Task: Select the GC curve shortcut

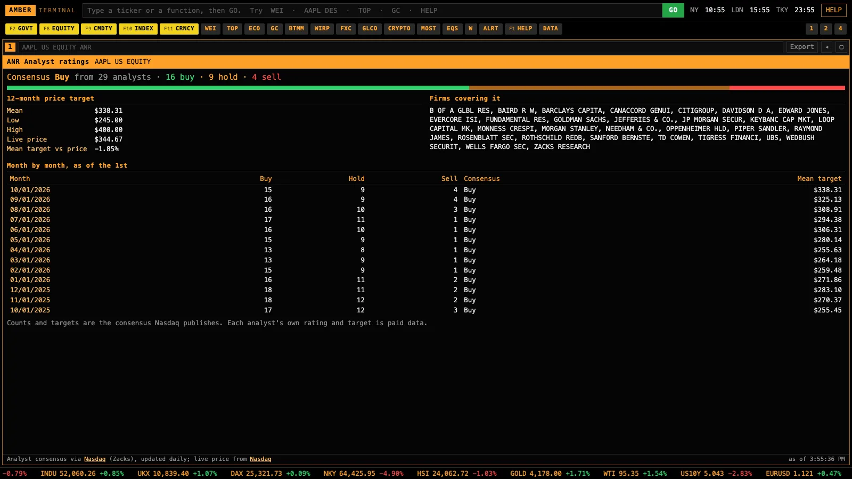Action: click(x=275, y=29)
